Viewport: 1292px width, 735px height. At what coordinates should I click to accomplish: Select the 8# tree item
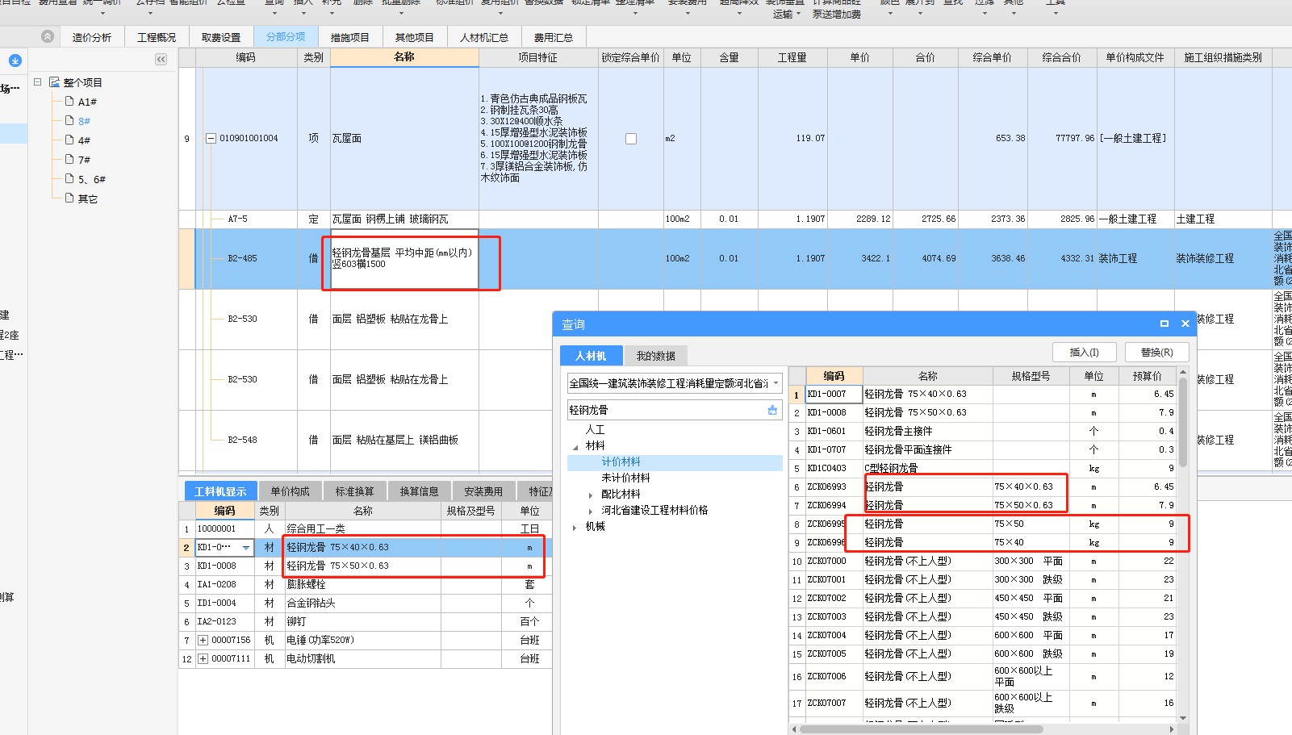(84, 121)
